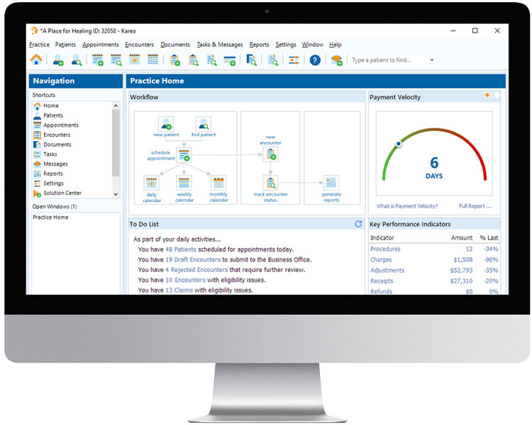Open the daily calendar icon
The width and height of the screenshot is (532, 425).
pos(151,182)
